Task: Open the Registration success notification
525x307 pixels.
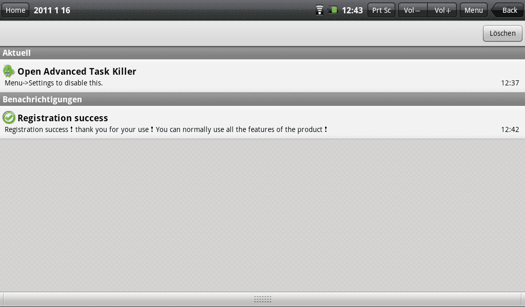Action: [262, 122]
